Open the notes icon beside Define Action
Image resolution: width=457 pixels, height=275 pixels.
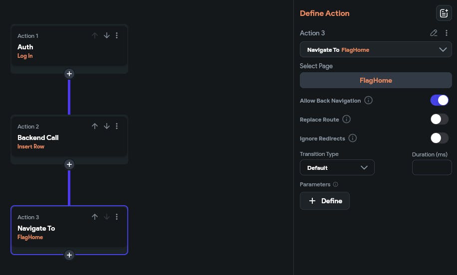[x=444, y=13]
